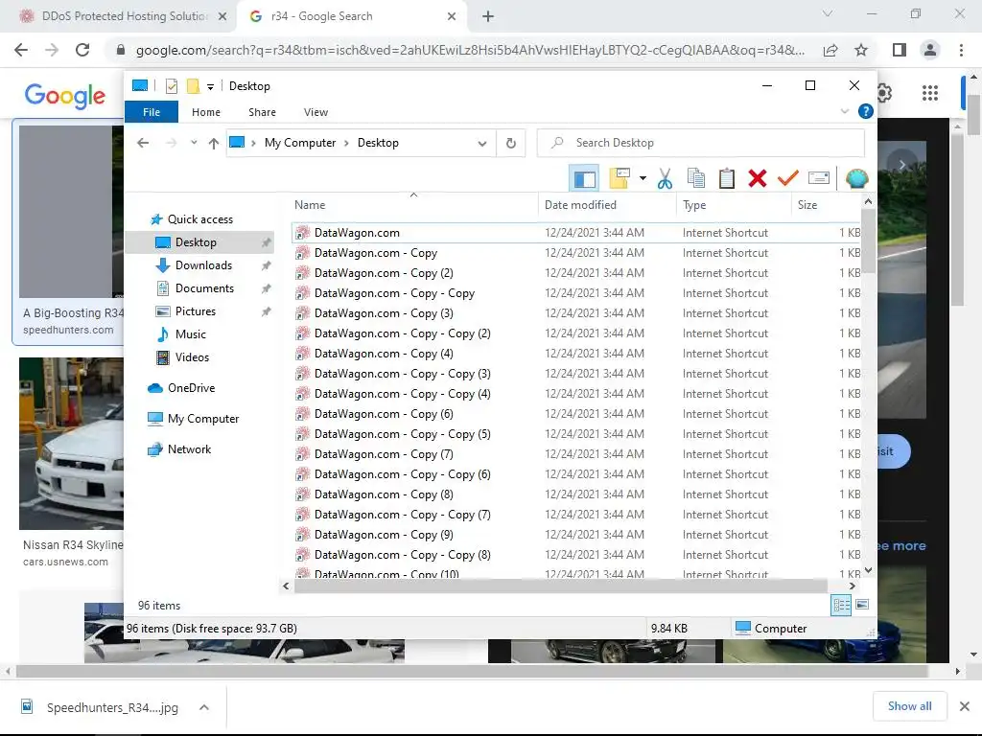This screenshot has height=736, width=982.
Task: Expand the ribbon with the chevron
Action: click(845, 111)
